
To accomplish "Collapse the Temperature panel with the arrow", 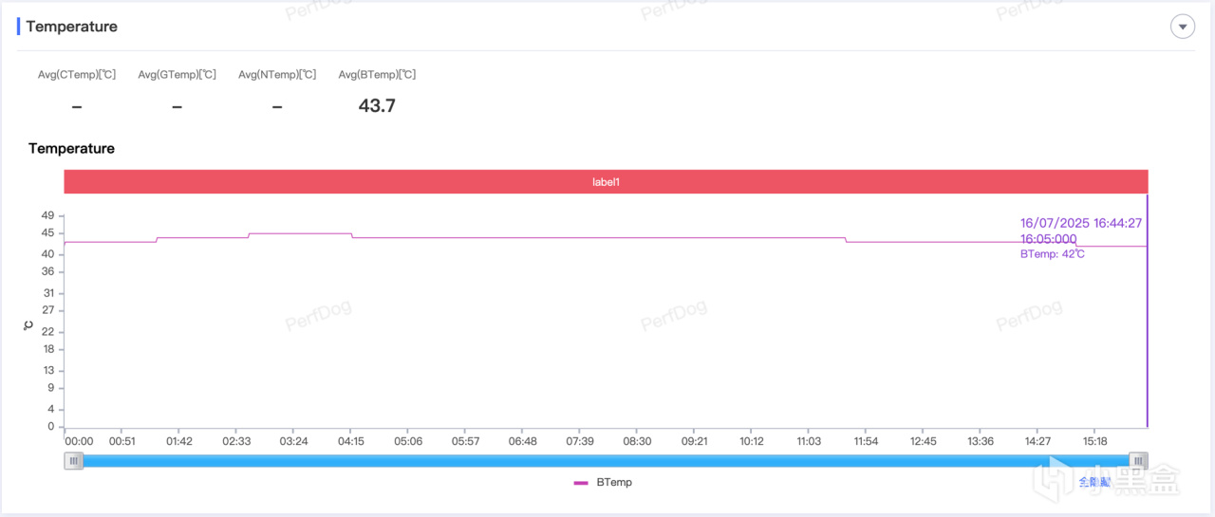I will [1182, 27].
